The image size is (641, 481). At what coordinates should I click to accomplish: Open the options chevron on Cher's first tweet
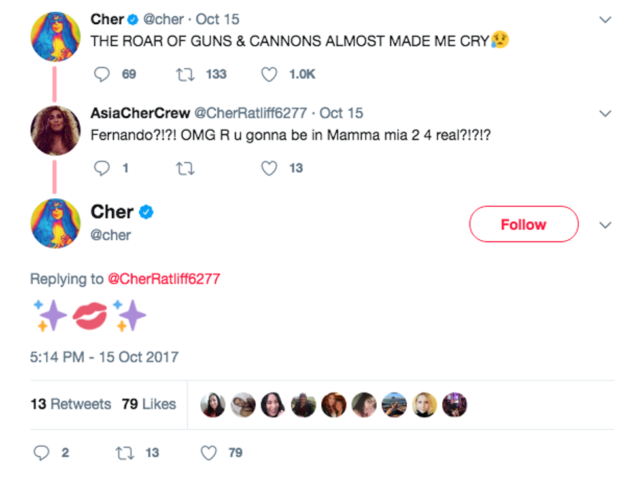coord(606,20)
